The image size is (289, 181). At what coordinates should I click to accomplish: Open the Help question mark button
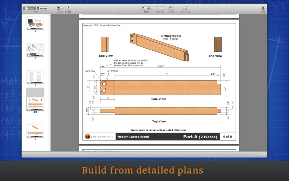(x=264, y=154)
